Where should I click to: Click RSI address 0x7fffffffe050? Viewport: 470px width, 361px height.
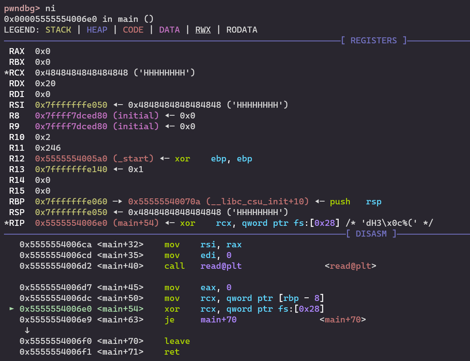pyautogui.click(x=71, y=105)
